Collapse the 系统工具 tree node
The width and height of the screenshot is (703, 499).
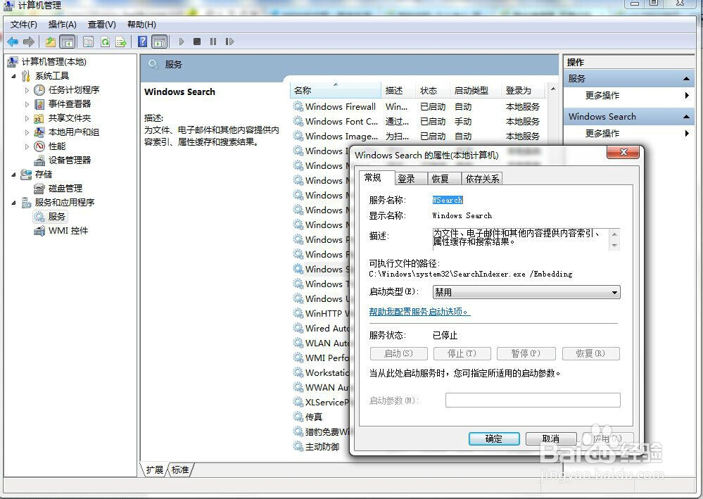tap(13, 76)
